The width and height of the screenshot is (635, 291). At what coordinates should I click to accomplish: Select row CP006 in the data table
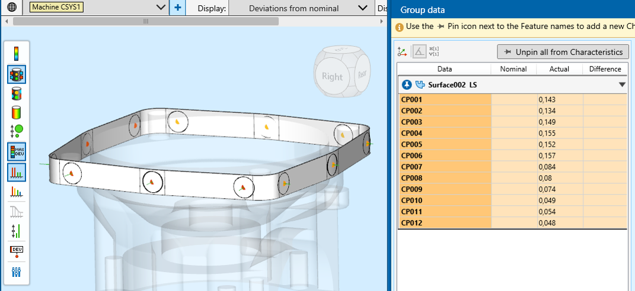tap(512, 156)
